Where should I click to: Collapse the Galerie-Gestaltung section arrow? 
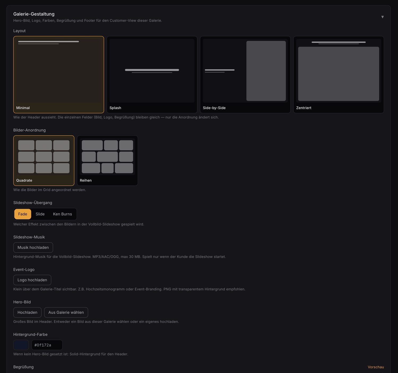click(x=382, y=17)
